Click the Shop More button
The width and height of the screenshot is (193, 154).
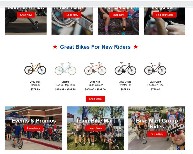(x=95, y=99)
